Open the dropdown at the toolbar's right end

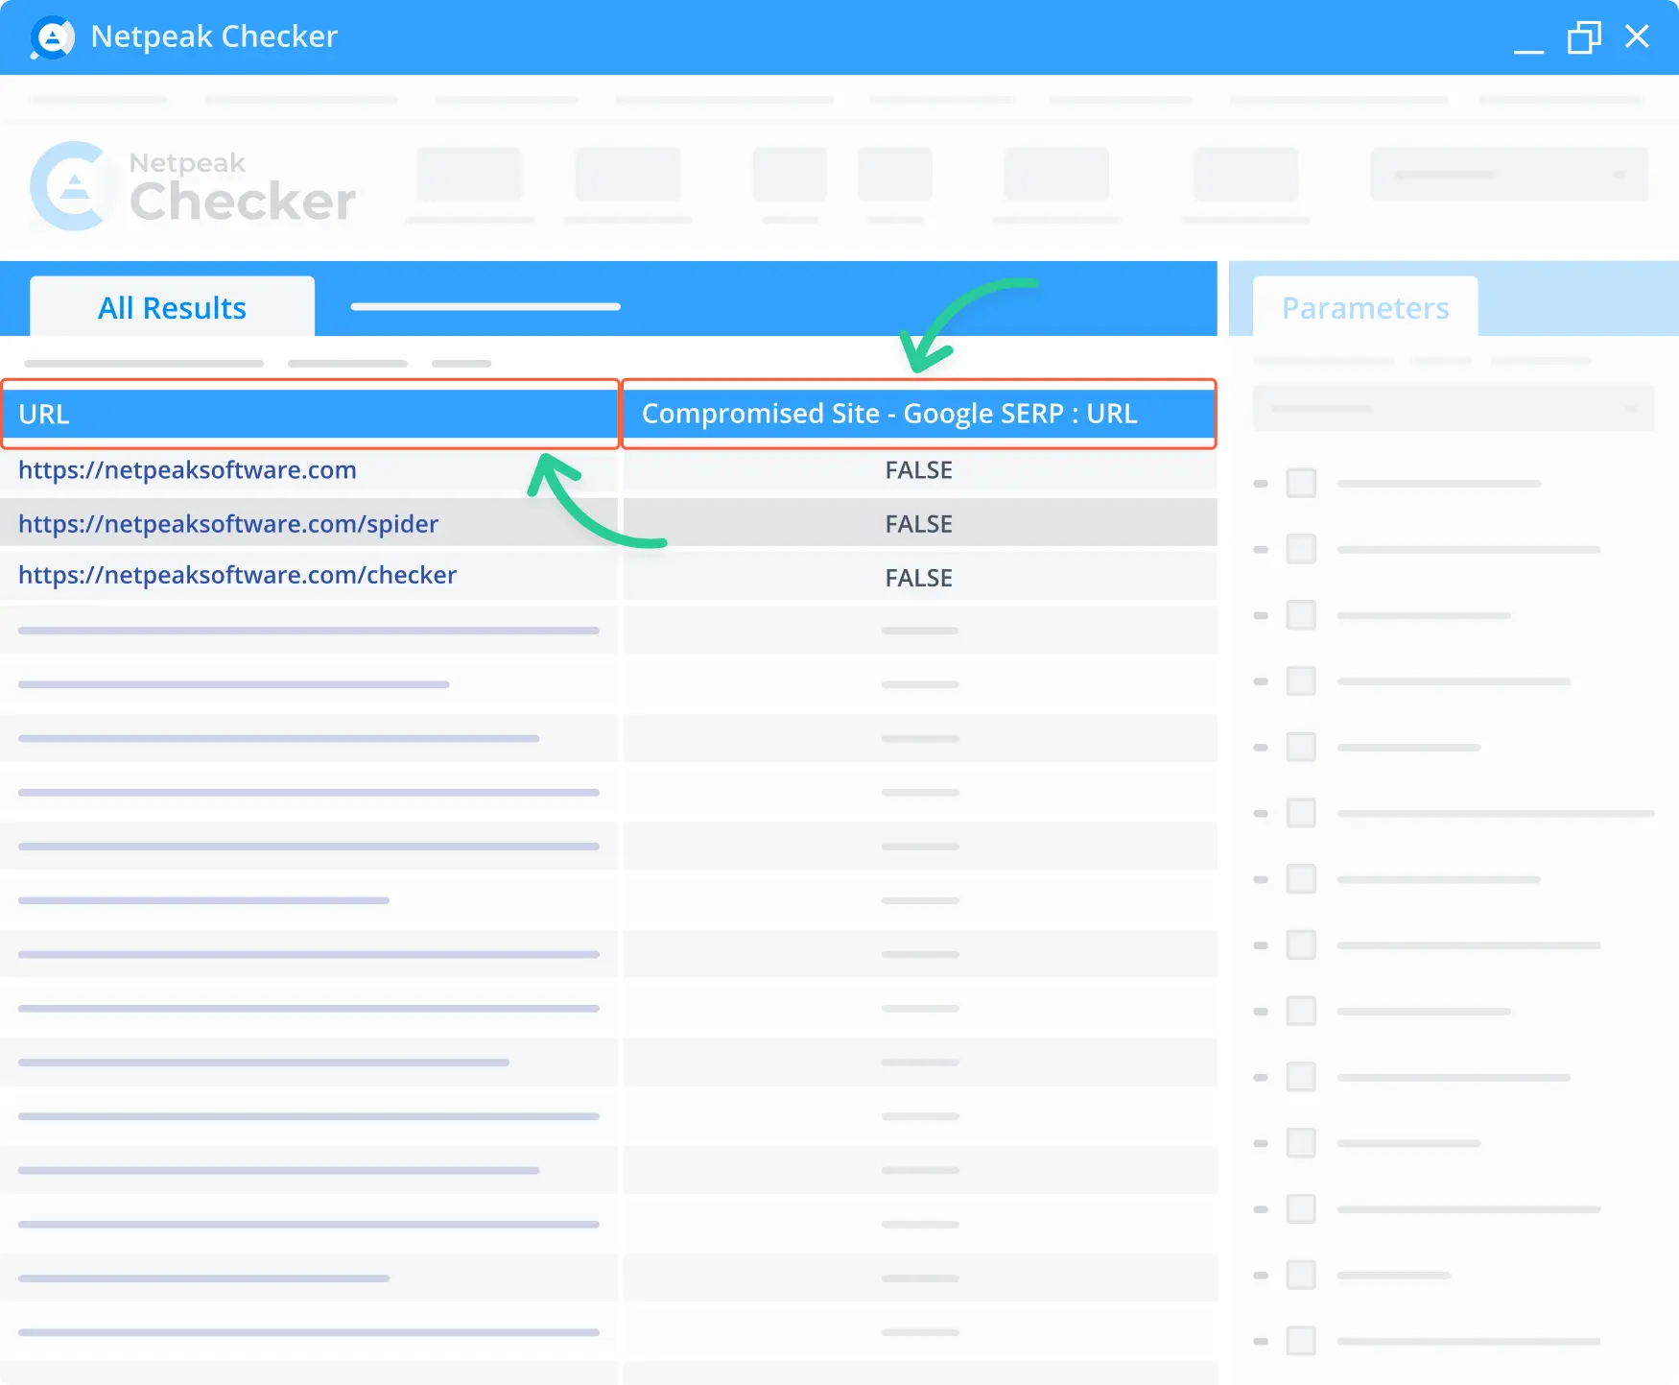pyautogui.click(x=1509, y=174)
